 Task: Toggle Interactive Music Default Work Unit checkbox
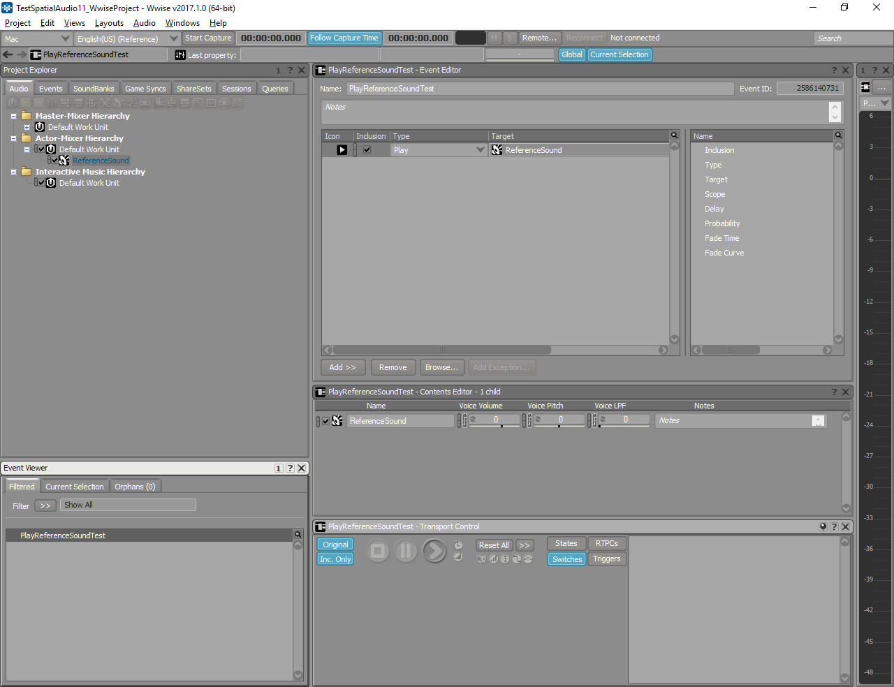point(41,183)
